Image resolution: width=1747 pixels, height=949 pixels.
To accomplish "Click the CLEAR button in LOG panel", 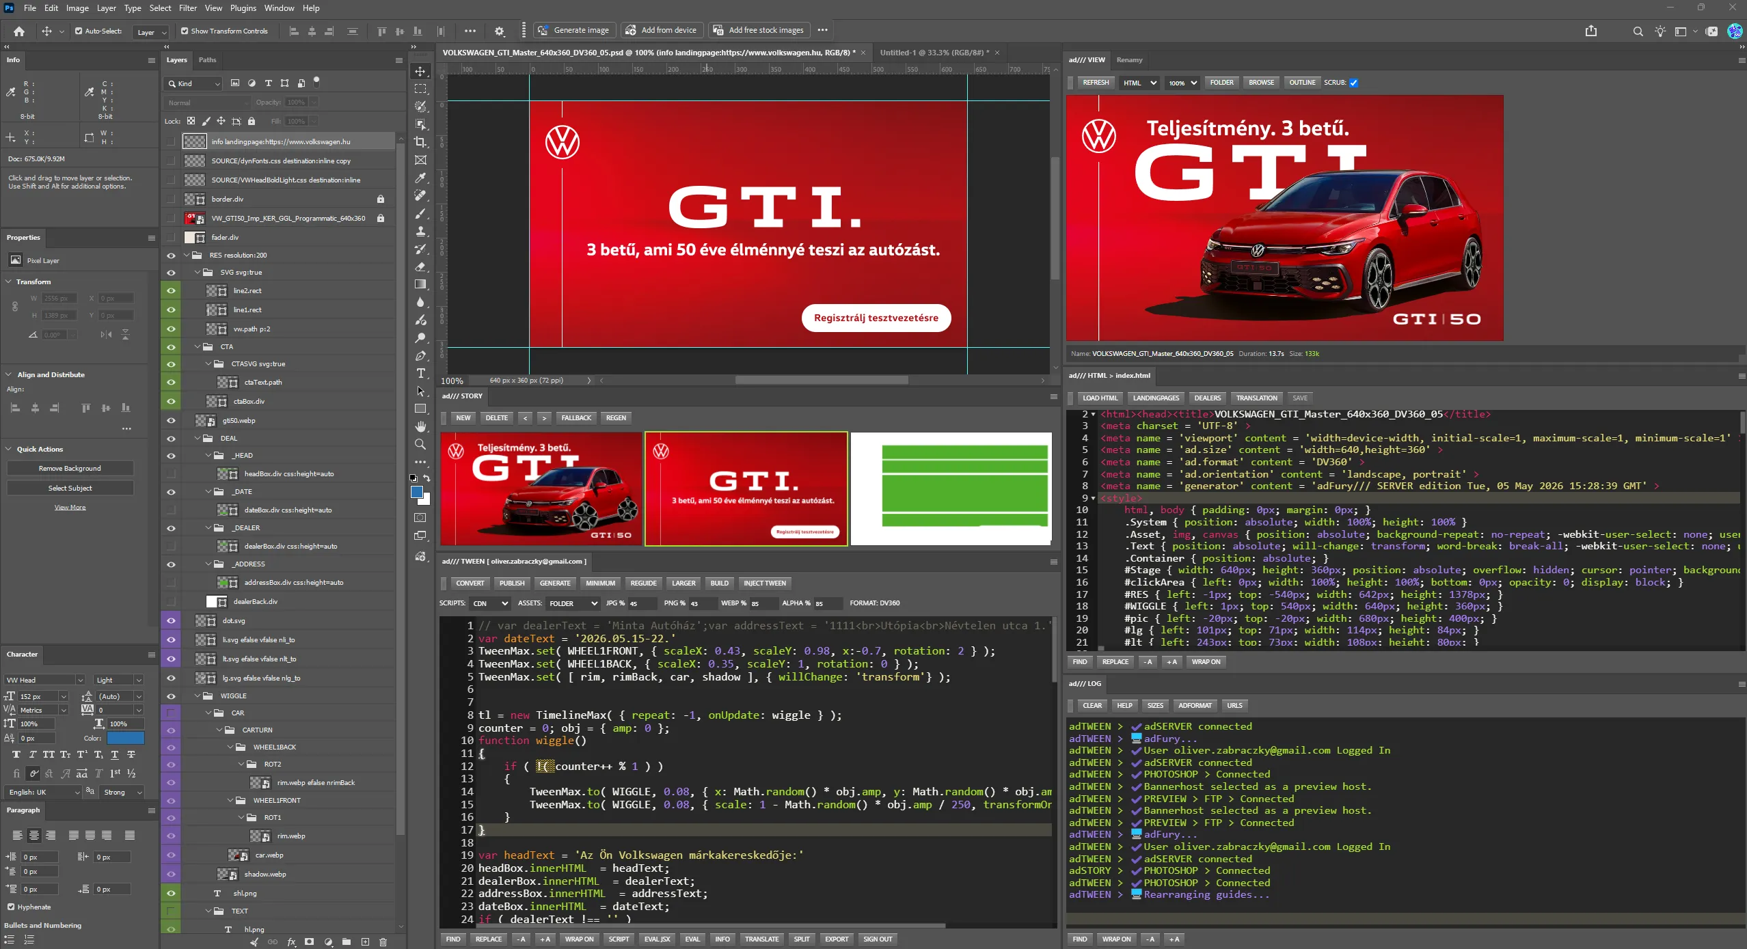I will (x=1092, y=706).
